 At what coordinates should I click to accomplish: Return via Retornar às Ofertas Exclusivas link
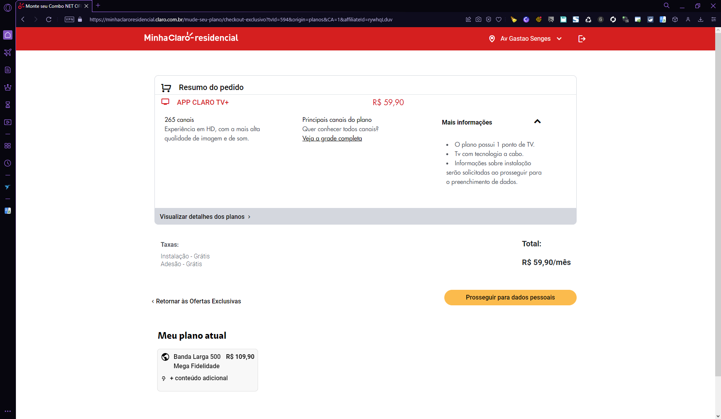[196, 301]
